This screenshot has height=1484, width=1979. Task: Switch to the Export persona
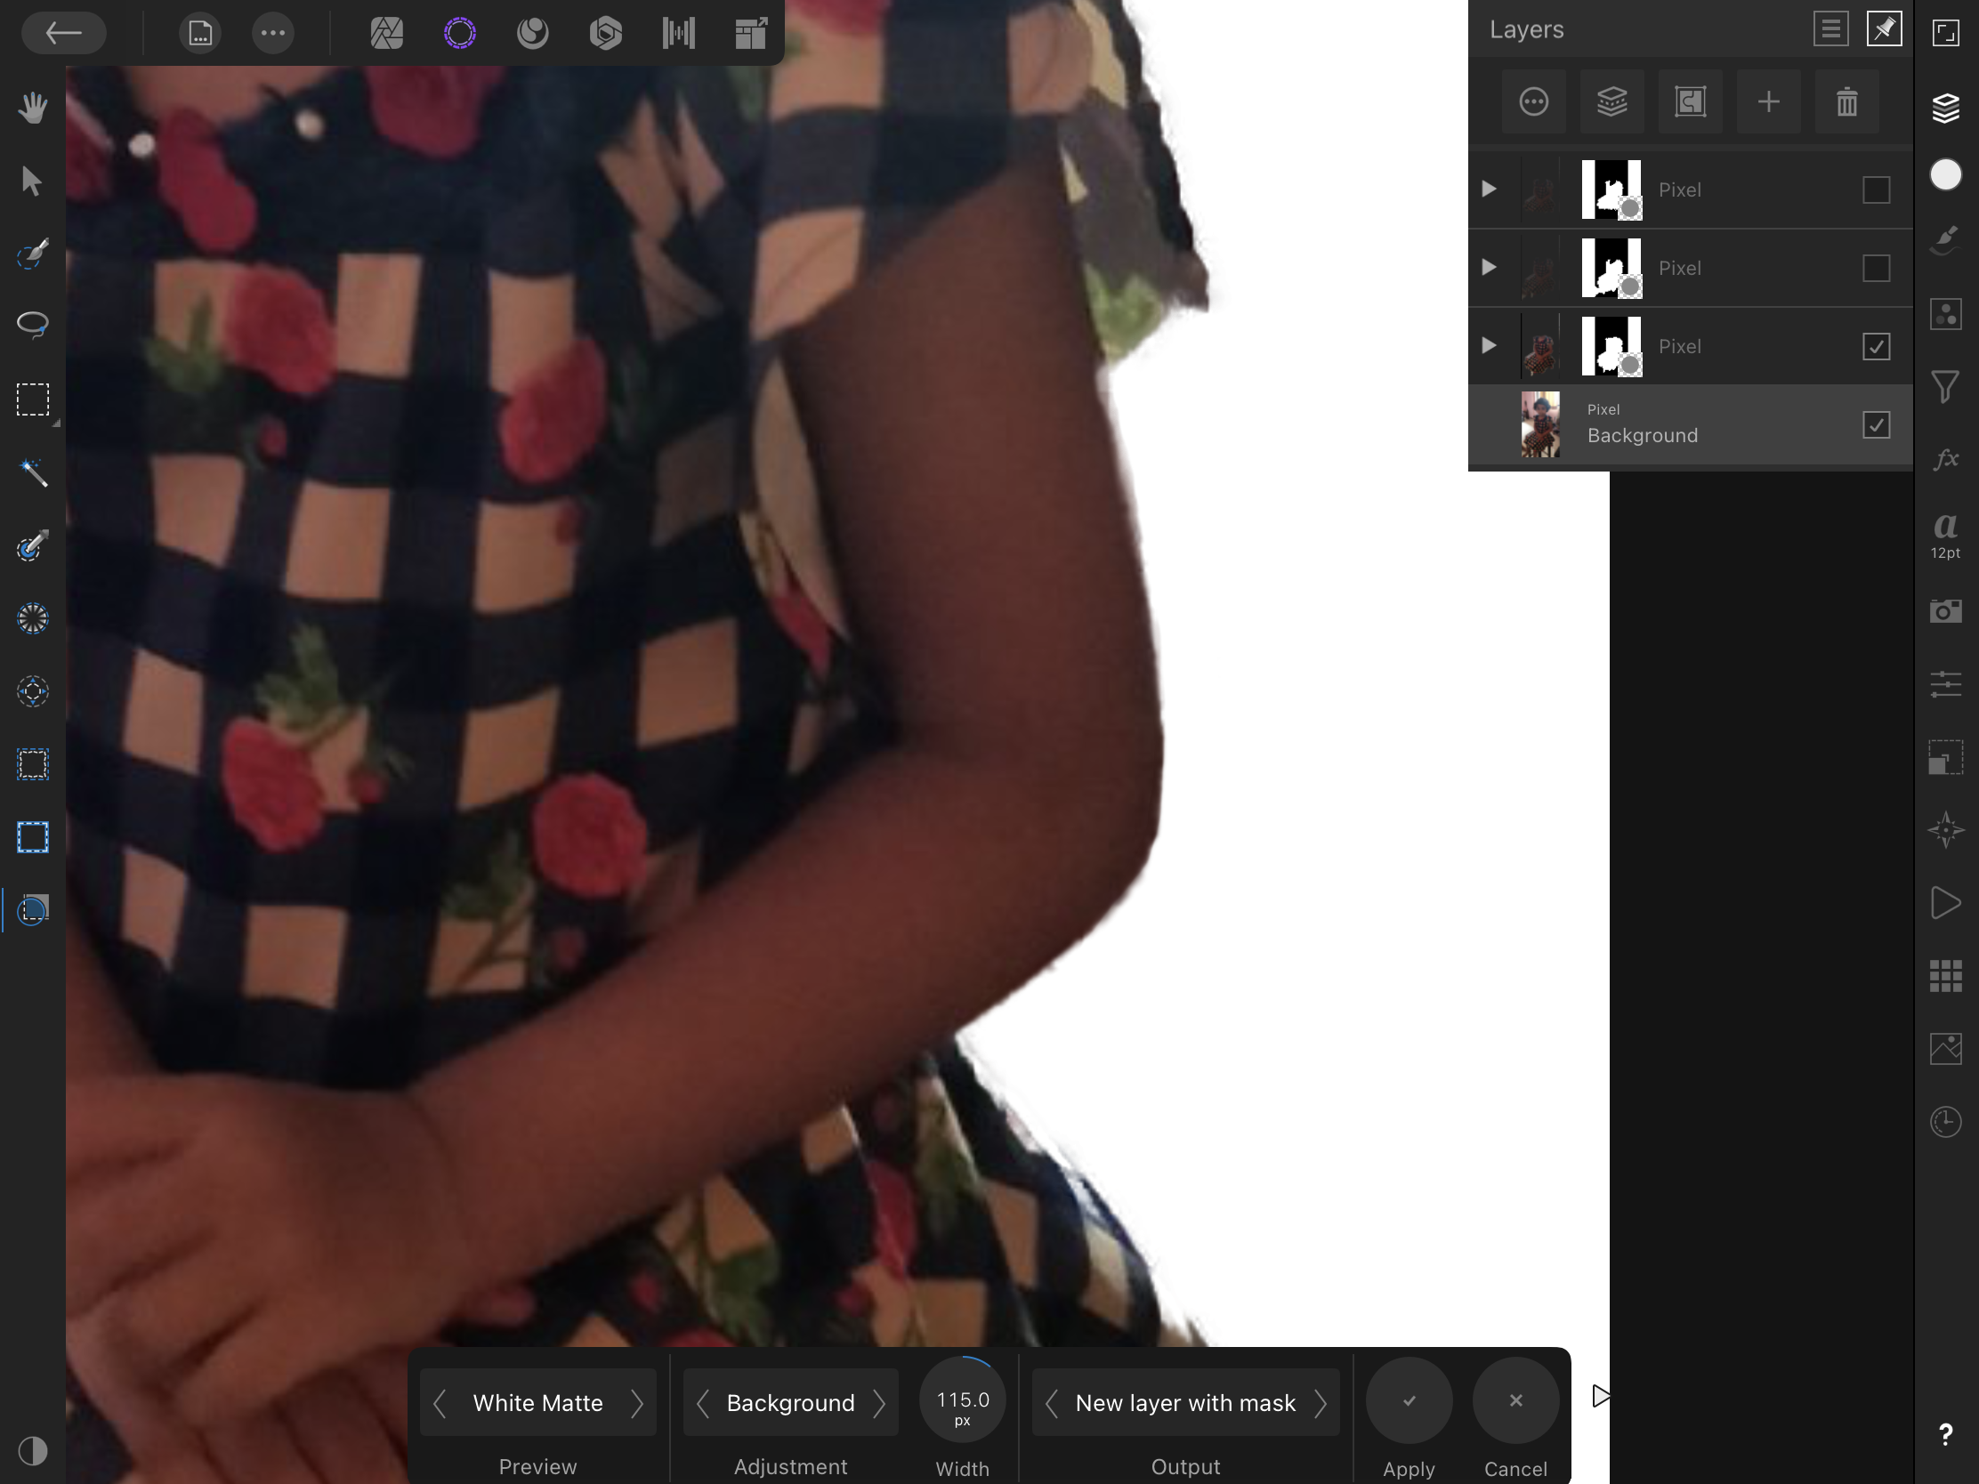[x=751, y=34]
